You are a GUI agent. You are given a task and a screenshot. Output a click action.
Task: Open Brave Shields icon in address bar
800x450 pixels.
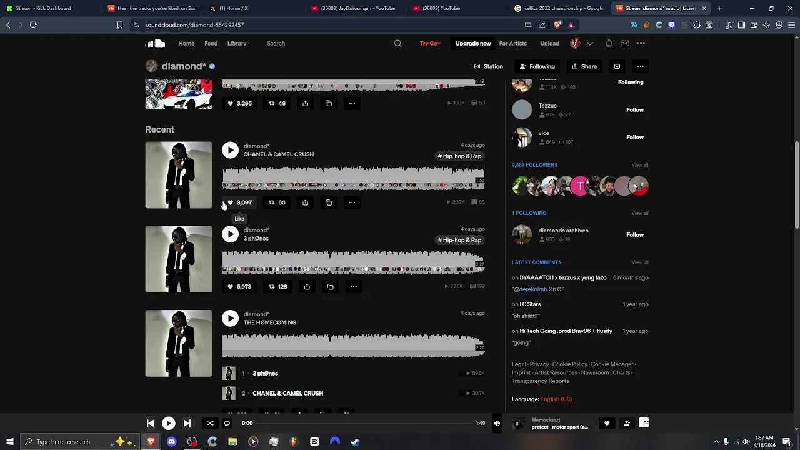tap(557, 25)
